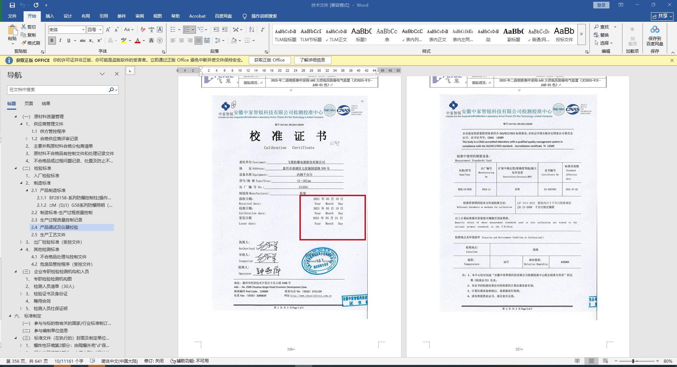Switch to 页面 navigation tab
The width and height of the screenshot is (677, 367).
pyautogui.click(x=29, y=104)
